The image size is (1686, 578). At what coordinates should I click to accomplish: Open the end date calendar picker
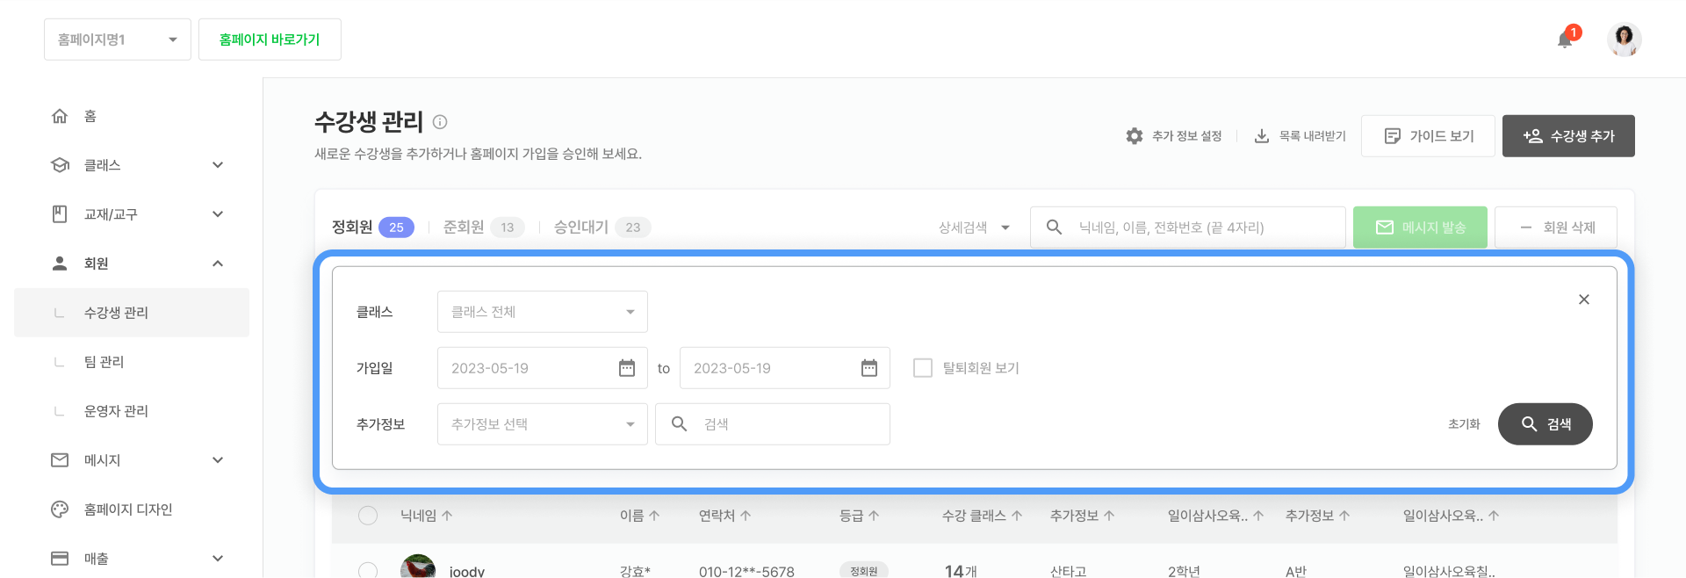[868, 368]
